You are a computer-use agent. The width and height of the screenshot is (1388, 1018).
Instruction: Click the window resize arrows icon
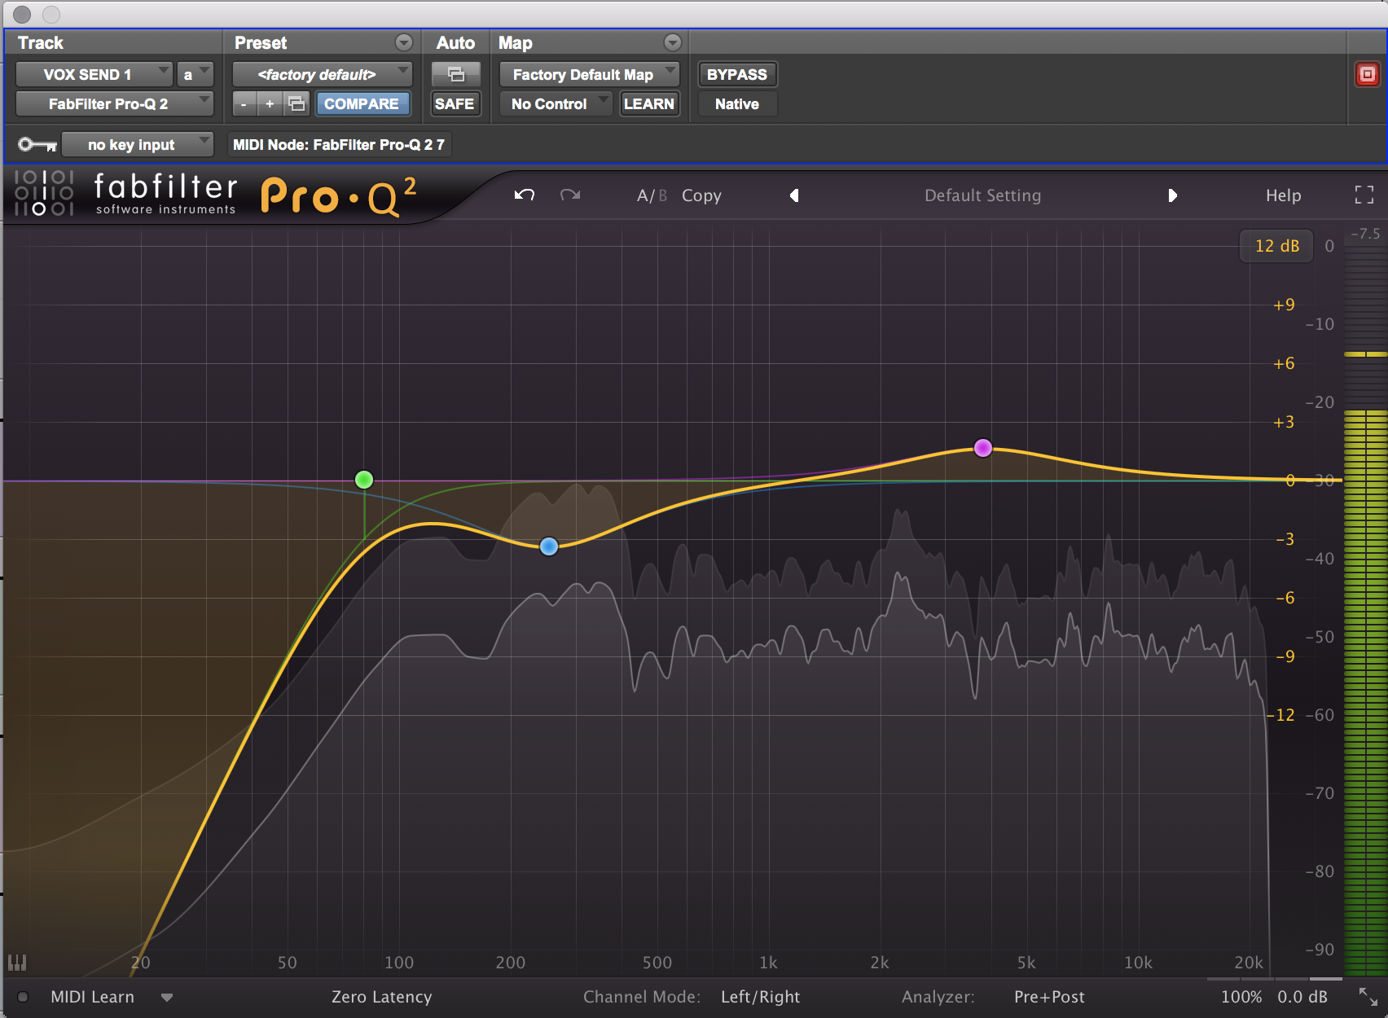(x=1368, y=996)
